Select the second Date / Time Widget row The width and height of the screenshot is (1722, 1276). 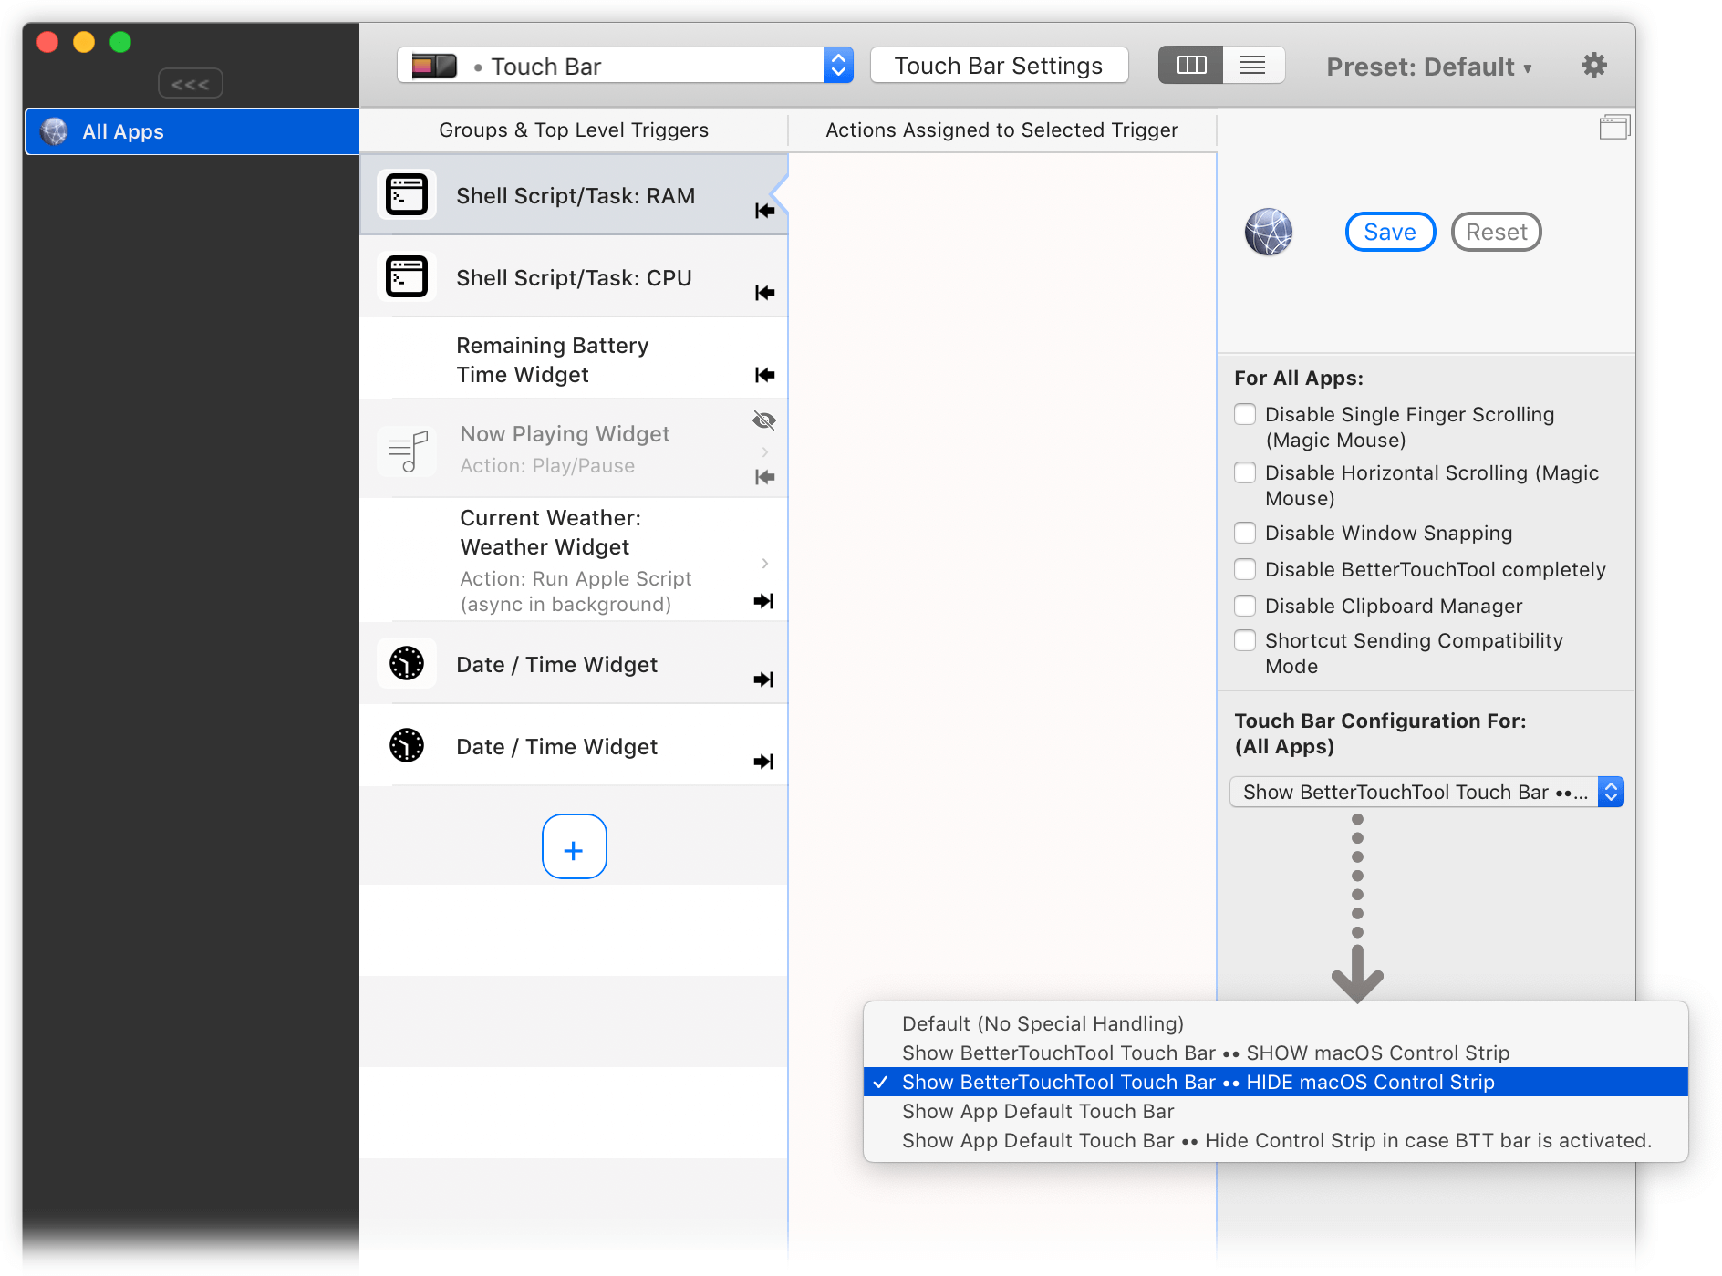574,746
